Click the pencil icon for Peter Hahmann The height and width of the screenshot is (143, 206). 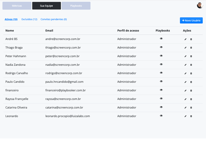pos(185,56)
